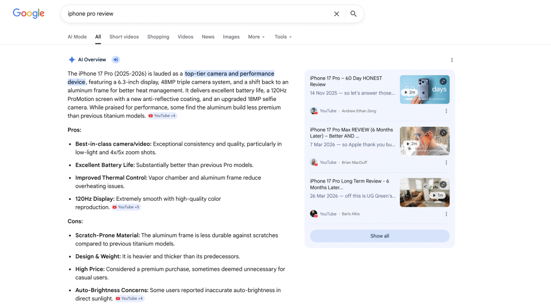This screenshot has width=551, height=305.
Task: Click the magnifying glass search icon
Action: (354, 14)
